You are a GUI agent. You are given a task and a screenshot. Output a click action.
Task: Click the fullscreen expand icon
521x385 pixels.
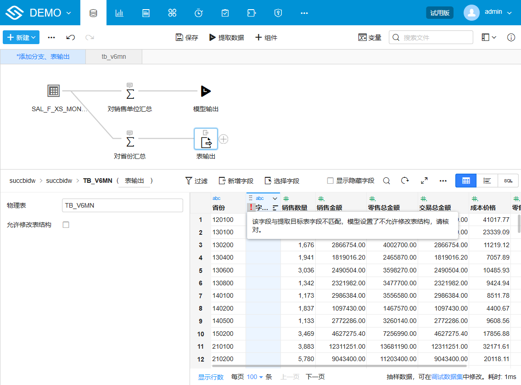(x=424, y=181)
